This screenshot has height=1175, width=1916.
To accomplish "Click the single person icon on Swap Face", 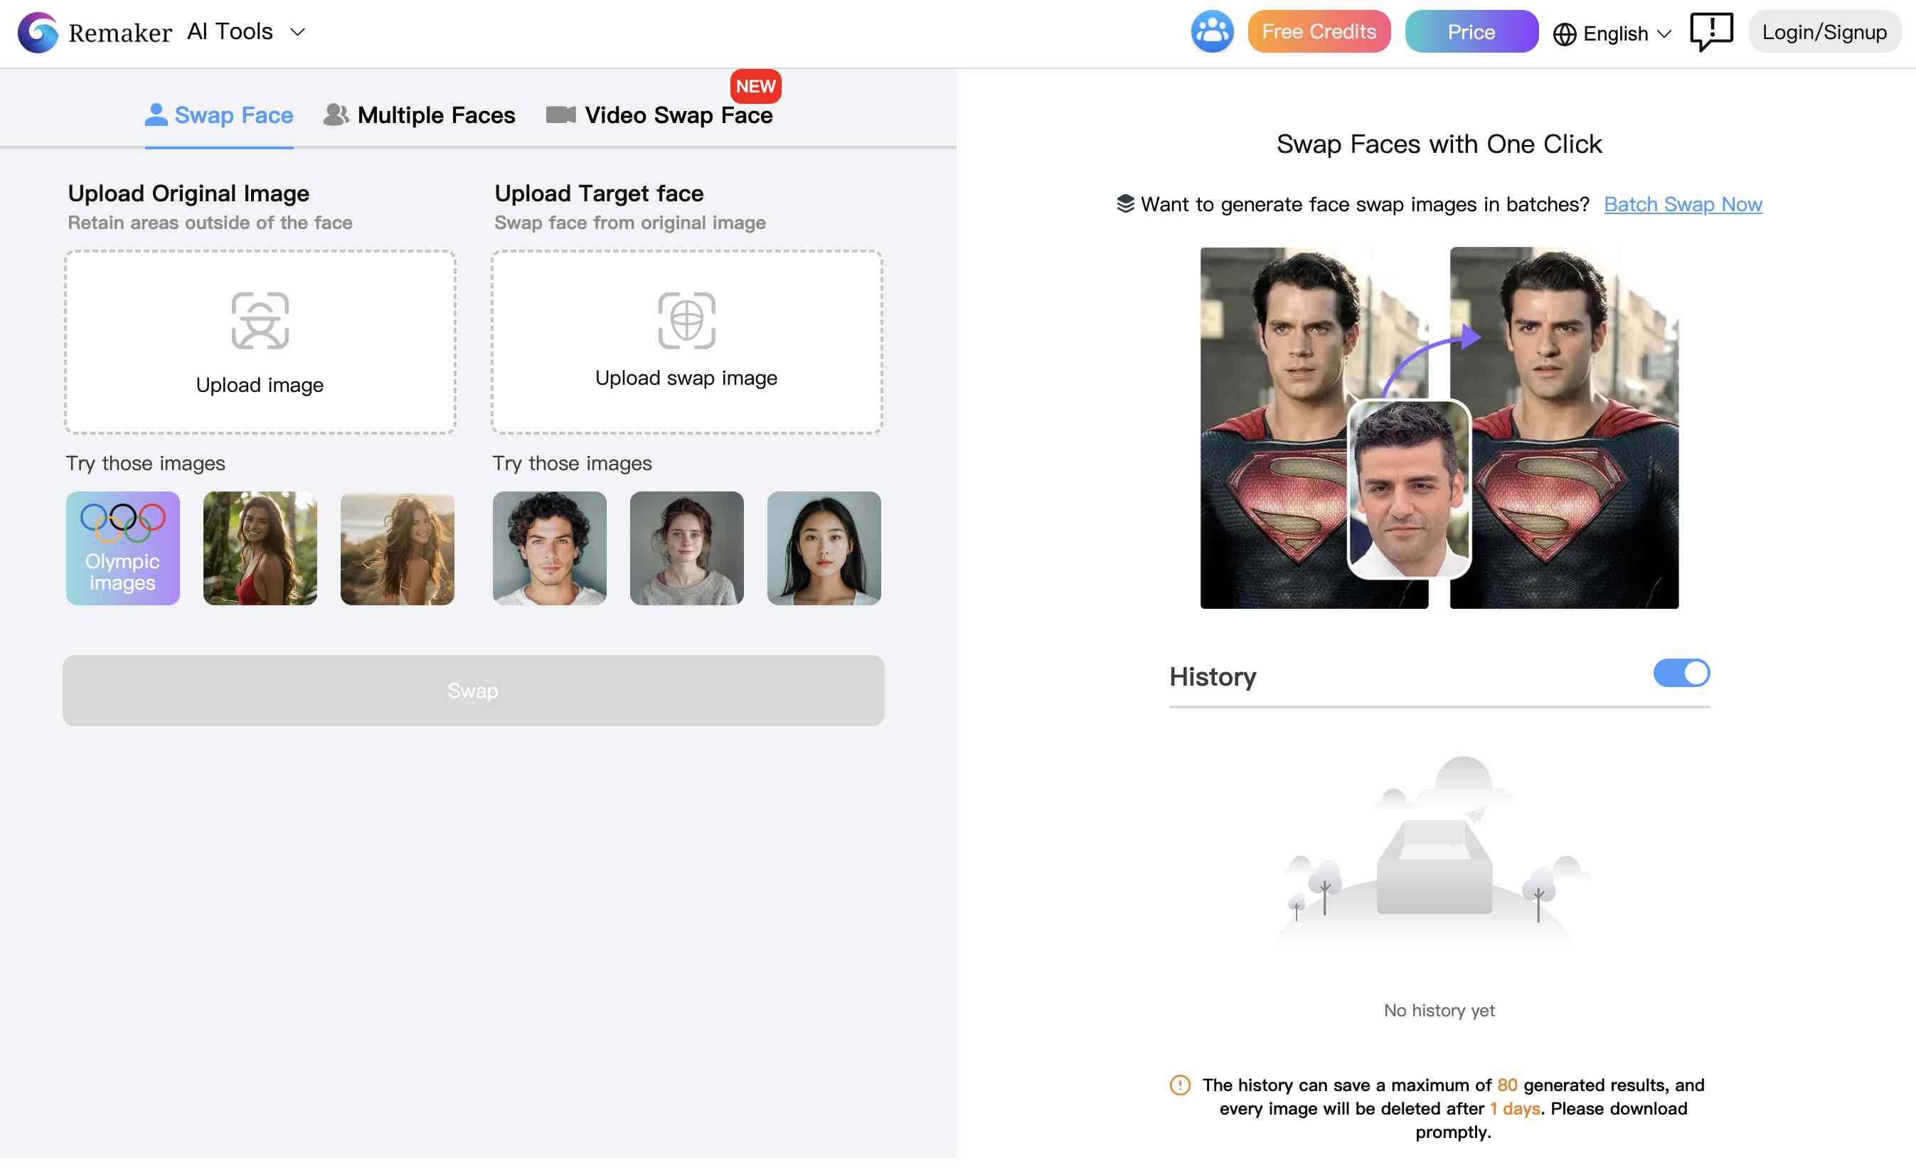I will [x=156, y=115].
